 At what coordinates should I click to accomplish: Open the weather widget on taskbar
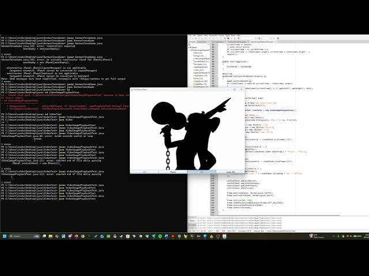pos(317,236)
